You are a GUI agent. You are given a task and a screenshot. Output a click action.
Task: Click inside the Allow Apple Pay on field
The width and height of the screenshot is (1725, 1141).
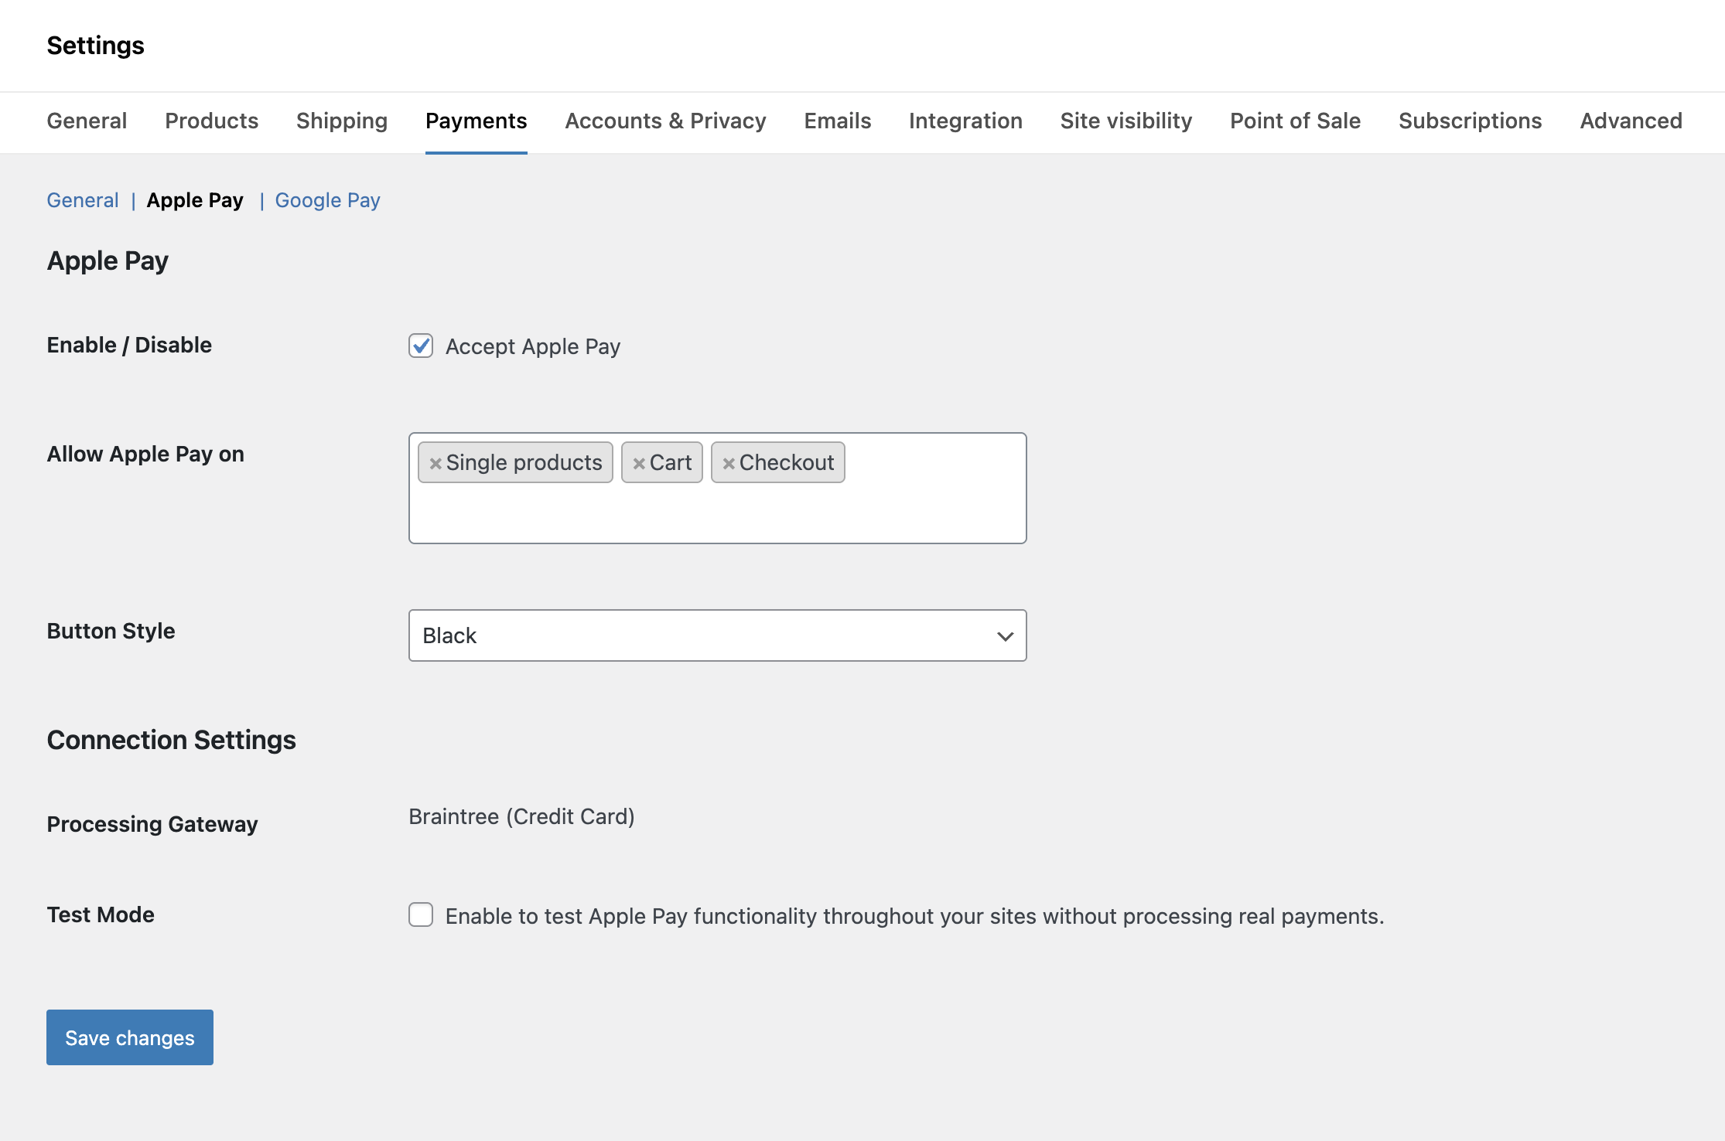pyautogui.click(x=716, y=512)
